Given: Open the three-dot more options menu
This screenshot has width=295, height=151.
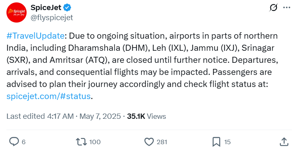Looking at the screenshot, I should (x=287, y=8).
